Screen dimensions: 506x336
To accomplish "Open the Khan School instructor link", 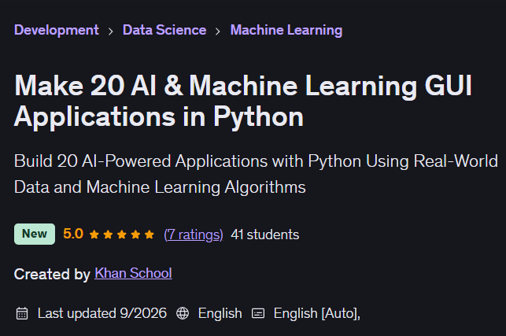I will click(x=133, y=273).
